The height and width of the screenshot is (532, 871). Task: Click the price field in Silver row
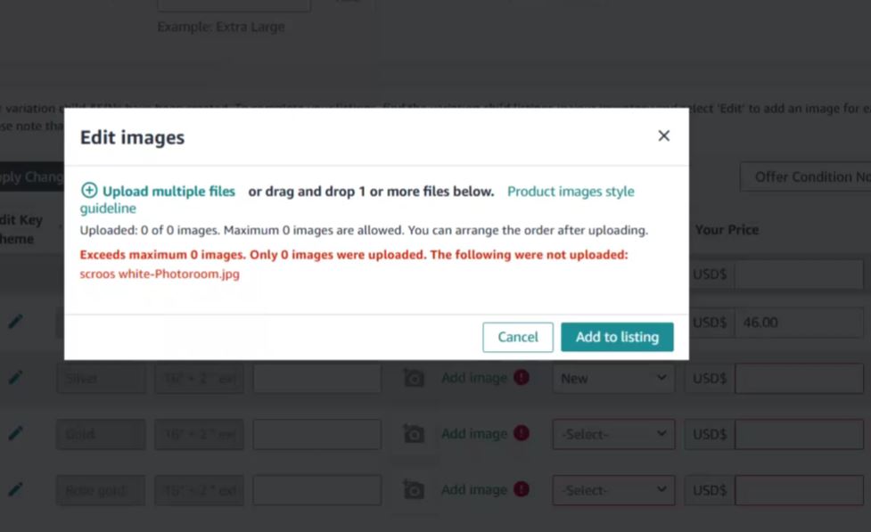(800, 378)
